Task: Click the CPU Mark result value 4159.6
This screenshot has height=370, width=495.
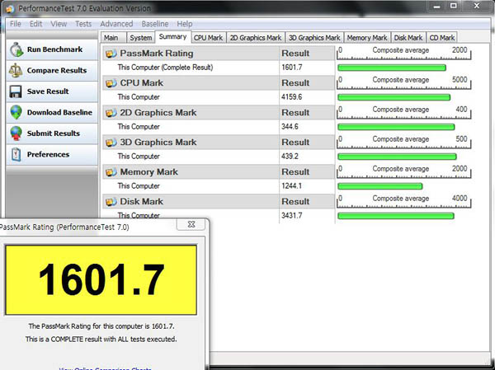Action: (x=292, y=97)
